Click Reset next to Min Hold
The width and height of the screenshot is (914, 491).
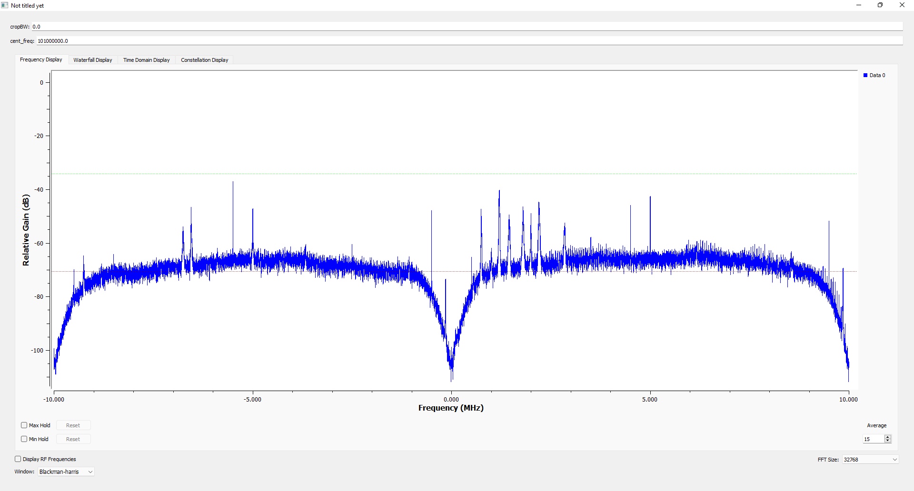pyautogui.click(x=73, y=439)
